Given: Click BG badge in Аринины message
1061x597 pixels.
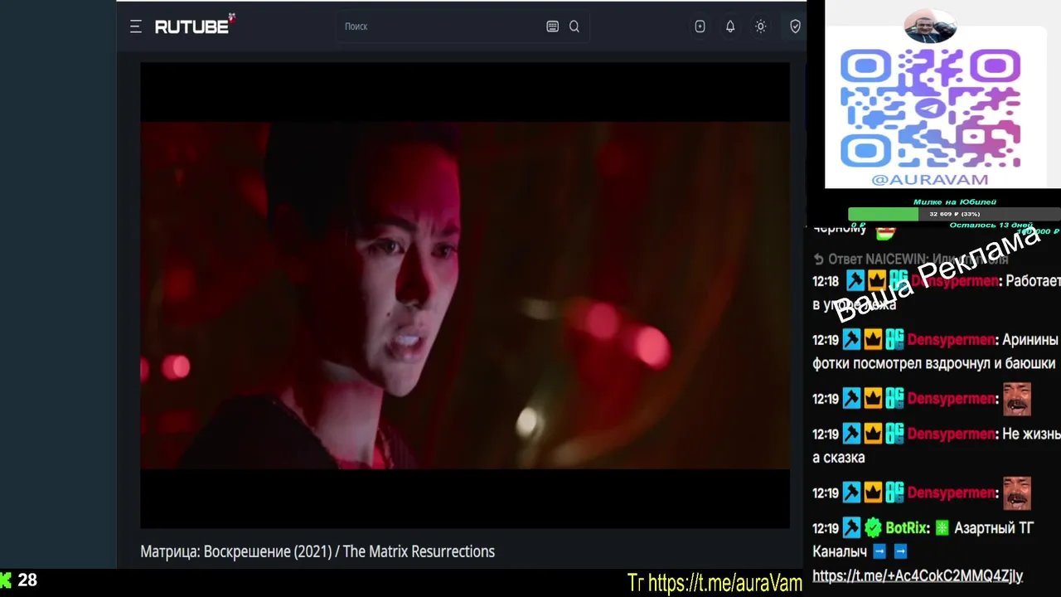Looking at the screenshot, I should pyautogui.click(x=894, y=339).
